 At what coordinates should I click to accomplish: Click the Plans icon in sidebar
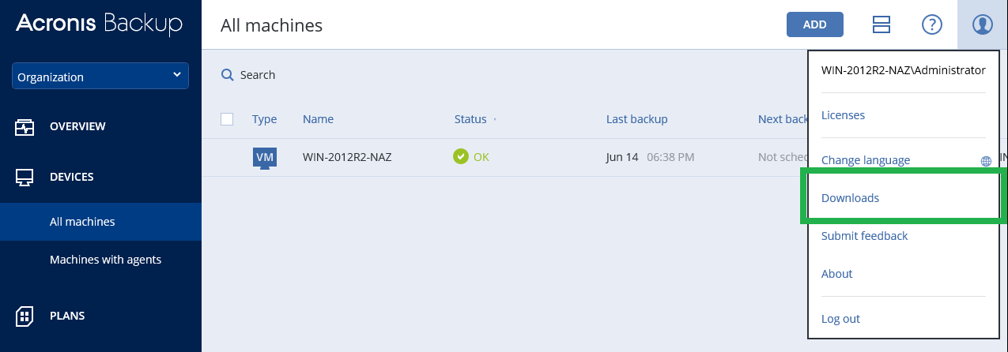click(x=25, y=316)
